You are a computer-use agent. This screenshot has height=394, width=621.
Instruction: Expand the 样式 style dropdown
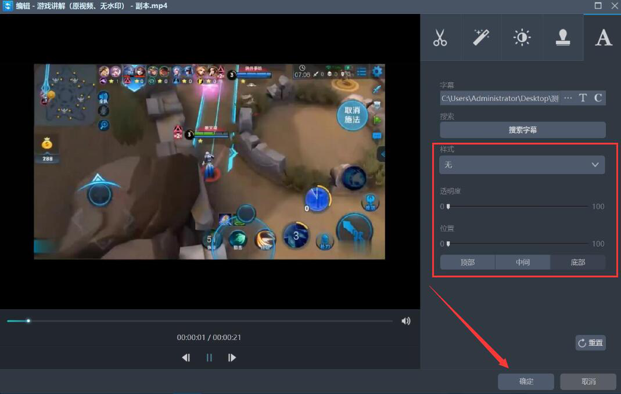(x=522, y=165)
